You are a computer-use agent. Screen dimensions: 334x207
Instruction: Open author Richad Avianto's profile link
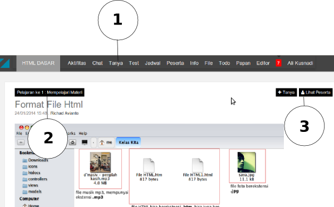point(65,113)
